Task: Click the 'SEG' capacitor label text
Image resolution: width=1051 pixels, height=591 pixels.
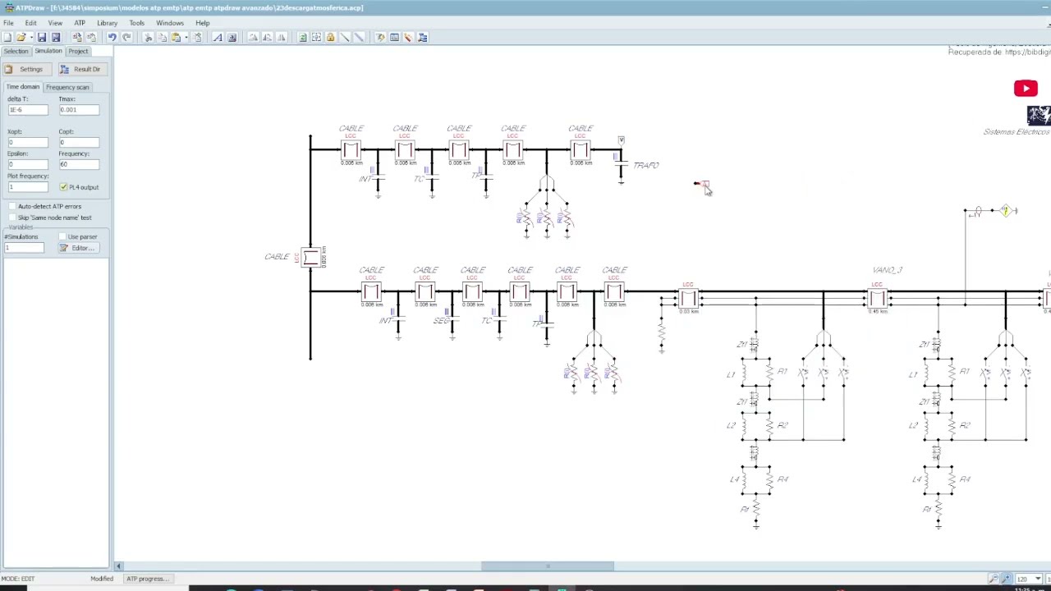Action: 440,320
